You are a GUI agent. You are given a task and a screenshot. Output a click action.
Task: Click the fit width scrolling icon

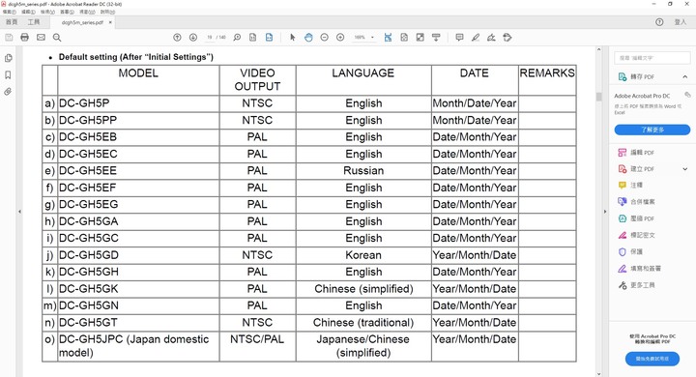tap(388, 38)
